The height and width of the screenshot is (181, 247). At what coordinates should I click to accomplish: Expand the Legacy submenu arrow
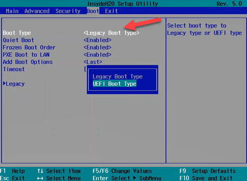click(x=4, y=83)
